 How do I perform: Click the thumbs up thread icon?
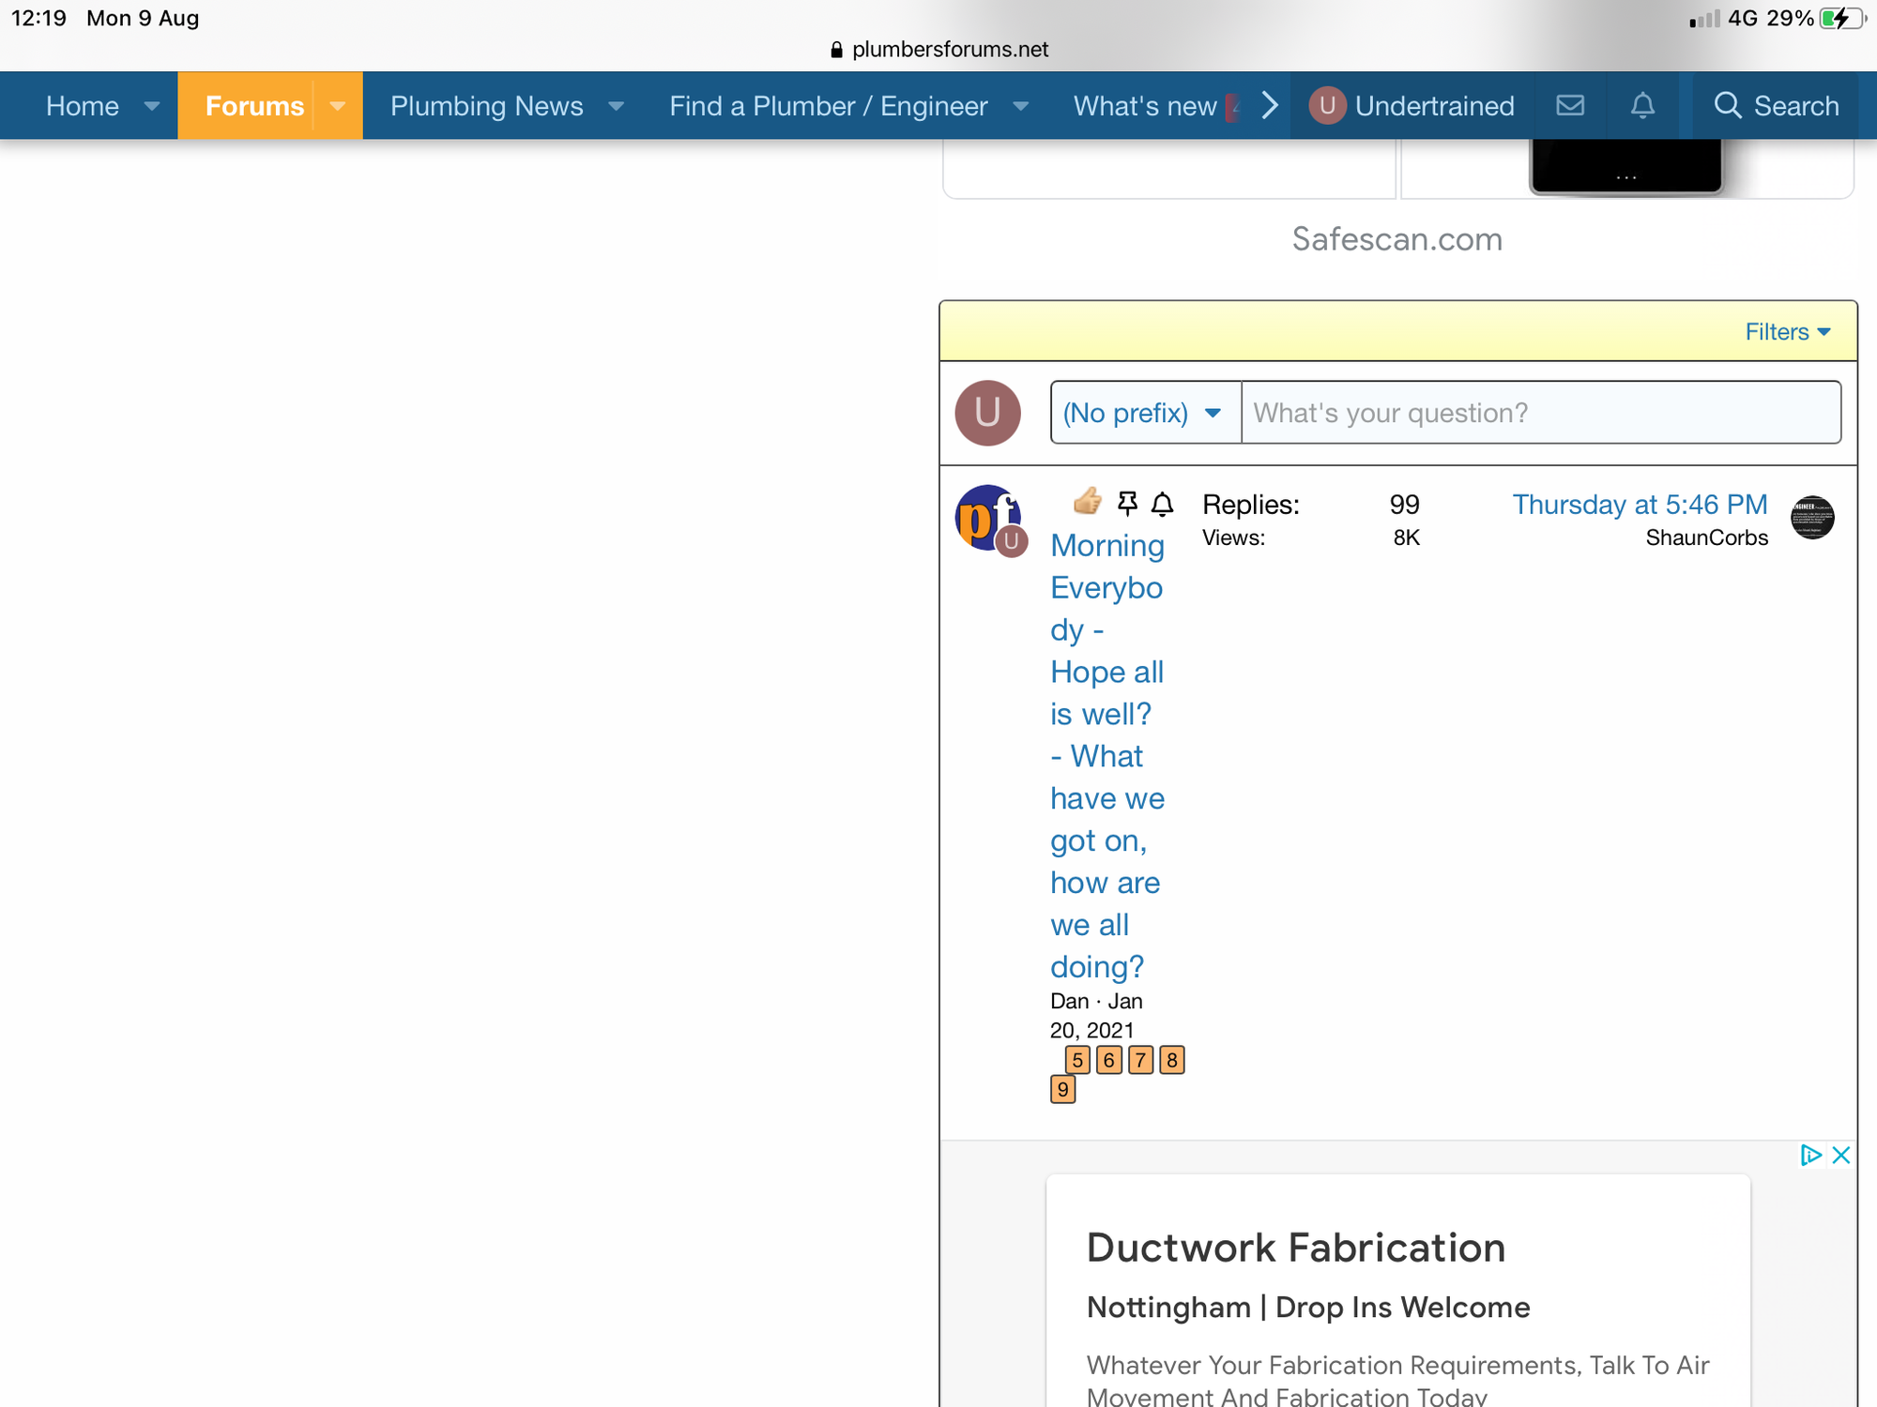pos(1088,502)
